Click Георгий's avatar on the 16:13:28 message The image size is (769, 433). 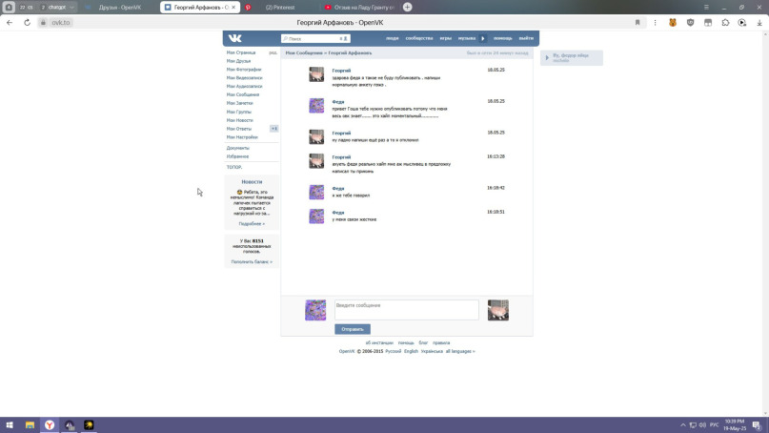316,161
